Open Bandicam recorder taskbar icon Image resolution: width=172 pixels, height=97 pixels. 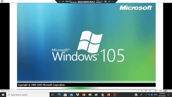115,95
